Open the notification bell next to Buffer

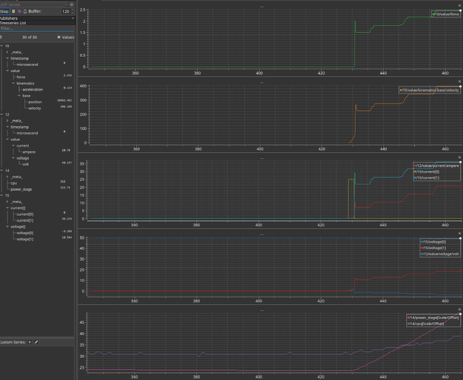(x=25, y=11)
